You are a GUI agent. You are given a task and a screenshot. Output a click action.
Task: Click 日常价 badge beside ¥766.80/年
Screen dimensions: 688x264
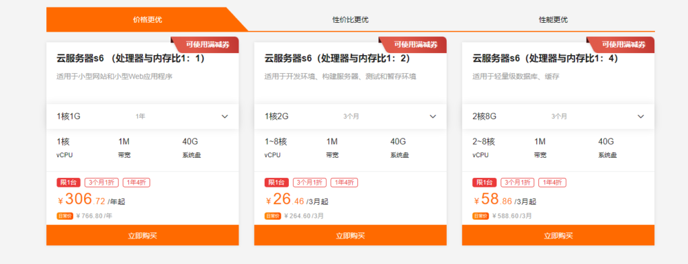pos(64,216)
